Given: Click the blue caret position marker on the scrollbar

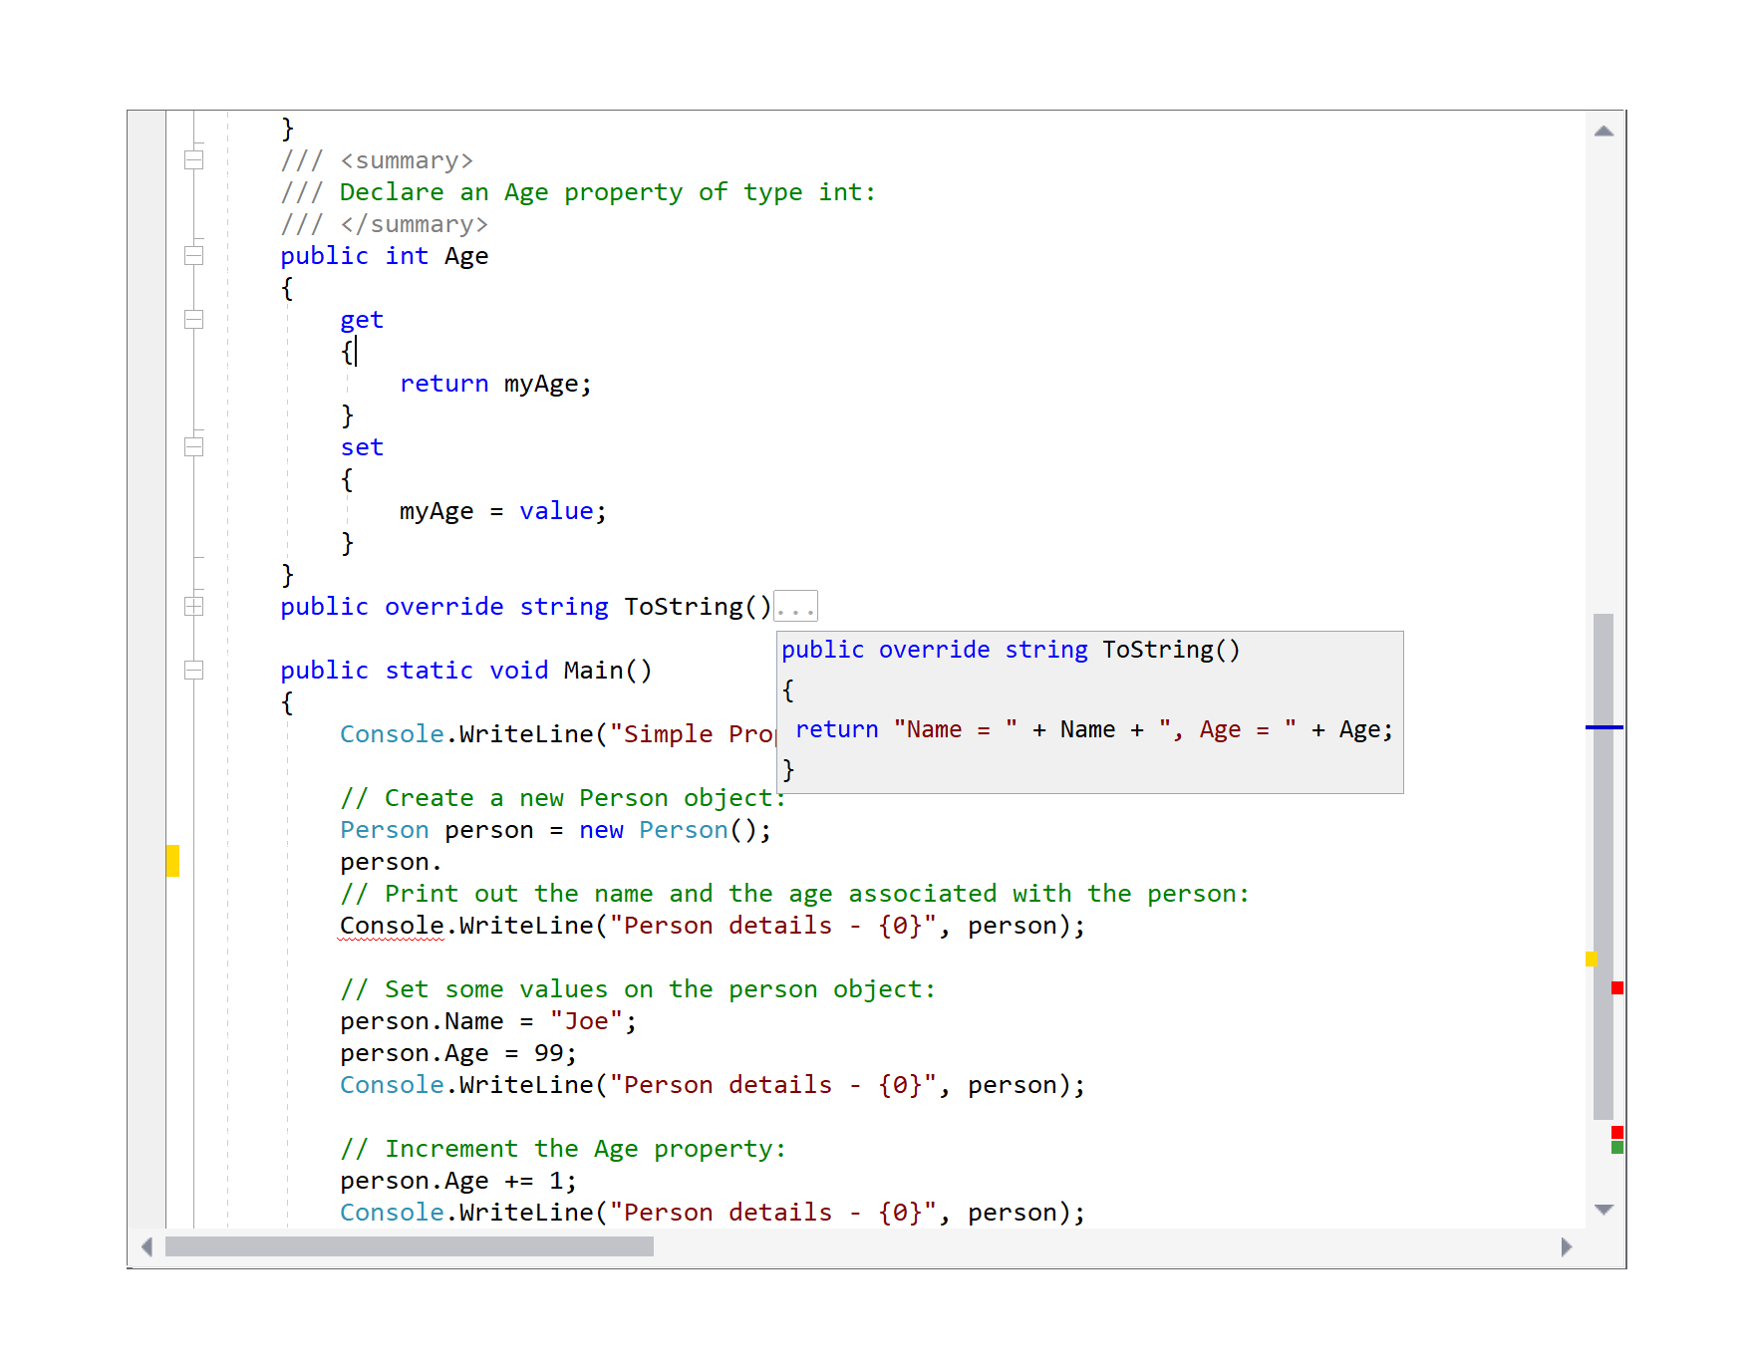Looking at the screenshot, I should pos(1603,727).
